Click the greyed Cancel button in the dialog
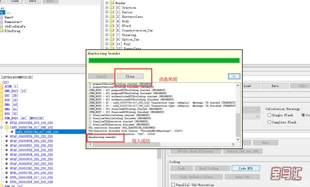This screenshot has width=310, height=187. click(x=101, y=76)
